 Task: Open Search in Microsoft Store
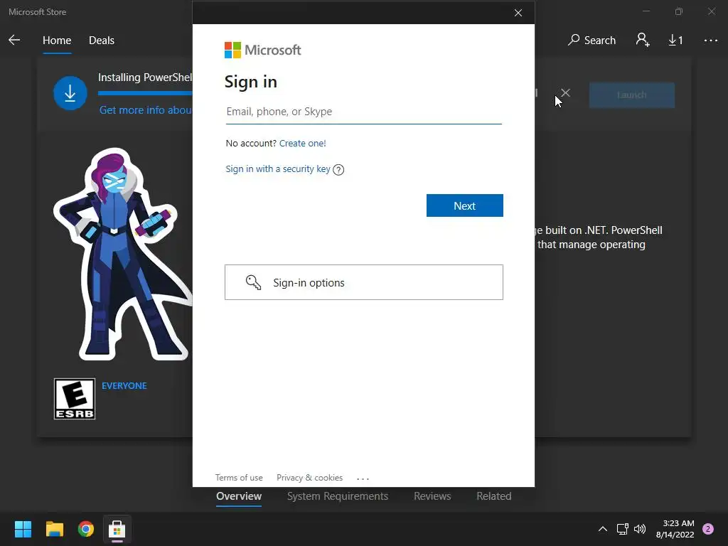click(591, 41)
